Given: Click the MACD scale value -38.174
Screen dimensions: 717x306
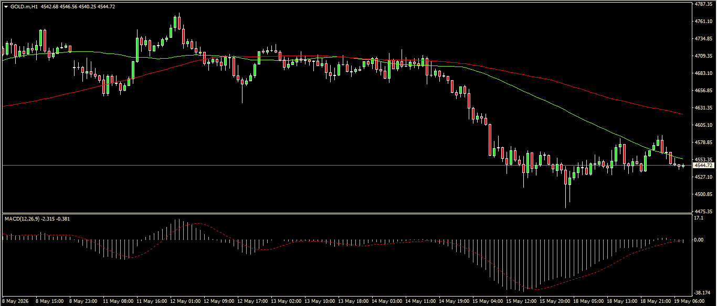Looking at the screenshot, I should [x=702, y=292].
